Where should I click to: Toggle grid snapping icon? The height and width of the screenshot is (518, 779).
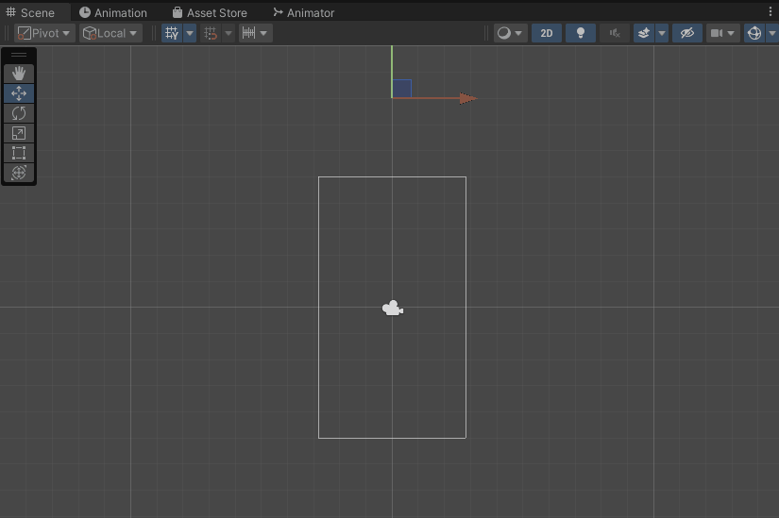coord(211,33)
